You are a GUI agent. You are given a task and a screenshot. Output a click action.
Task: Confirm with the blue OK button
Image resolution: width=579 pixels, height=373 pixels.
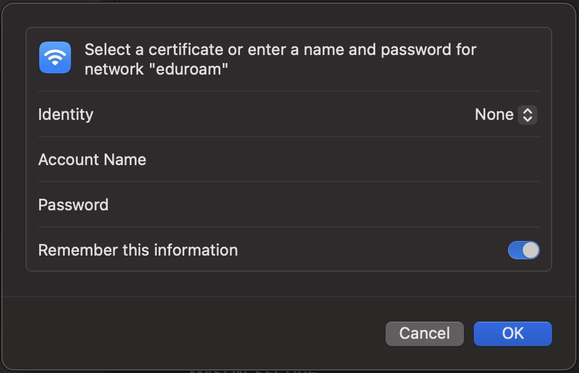tap(513, 333)
